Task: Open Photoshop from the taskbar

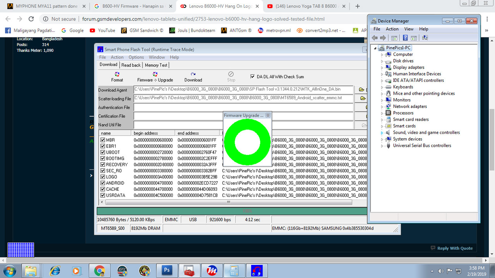Action: click(167, 270)
